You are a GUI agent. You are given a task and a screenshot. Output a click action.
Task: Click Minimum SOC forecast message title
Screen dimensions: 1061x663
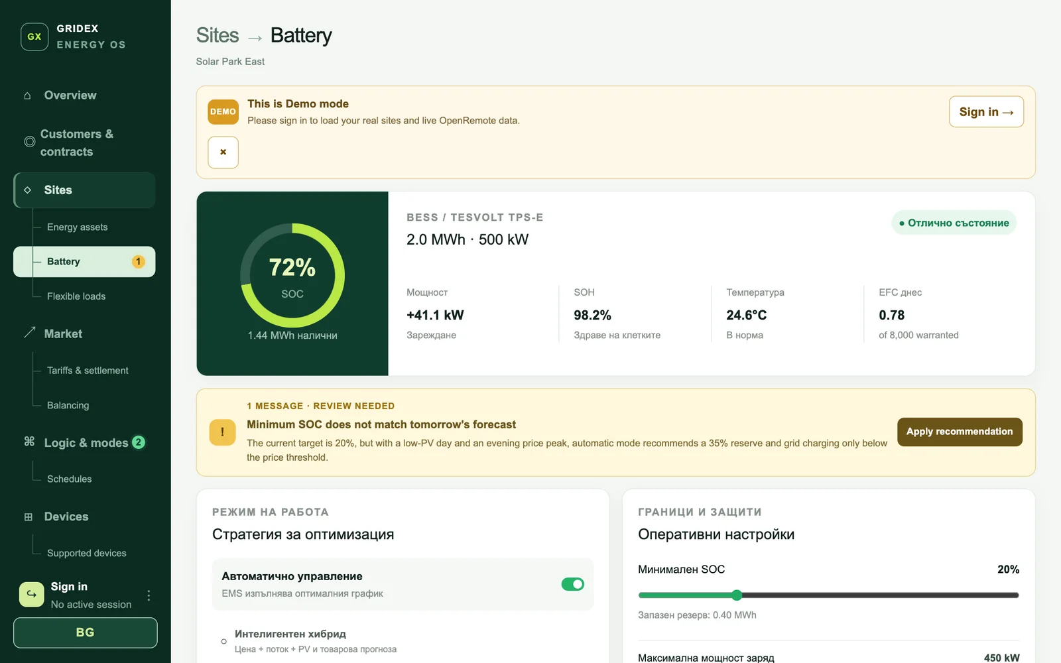[x=381, y=425]
